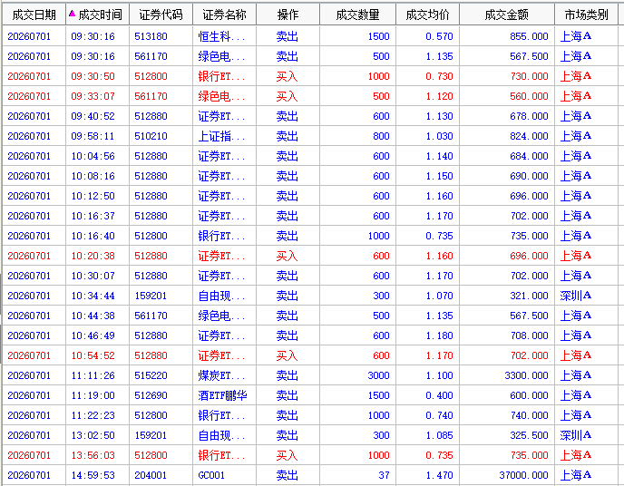Select time 09:33:07 row

click(x=93, y=96)
